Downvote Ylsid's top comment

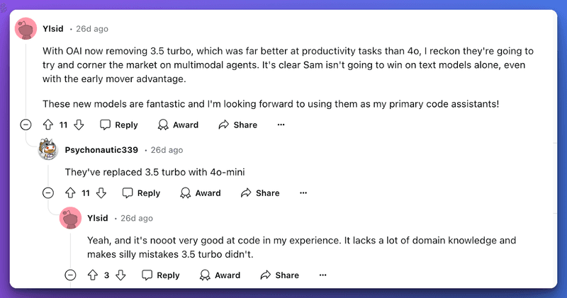(79, 125)
